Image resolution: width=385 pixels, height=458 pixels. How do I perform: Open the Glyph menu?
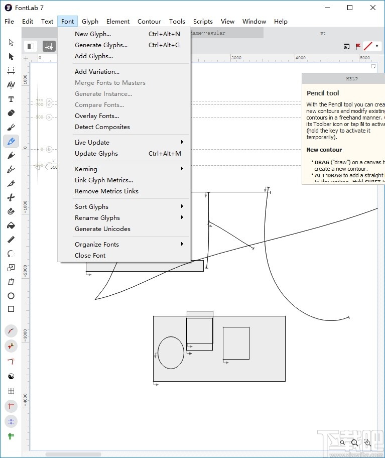[90, 21]
